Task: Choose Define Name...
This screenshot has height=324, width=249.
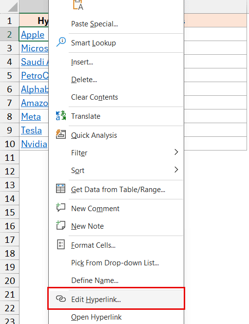Action: 95,281
